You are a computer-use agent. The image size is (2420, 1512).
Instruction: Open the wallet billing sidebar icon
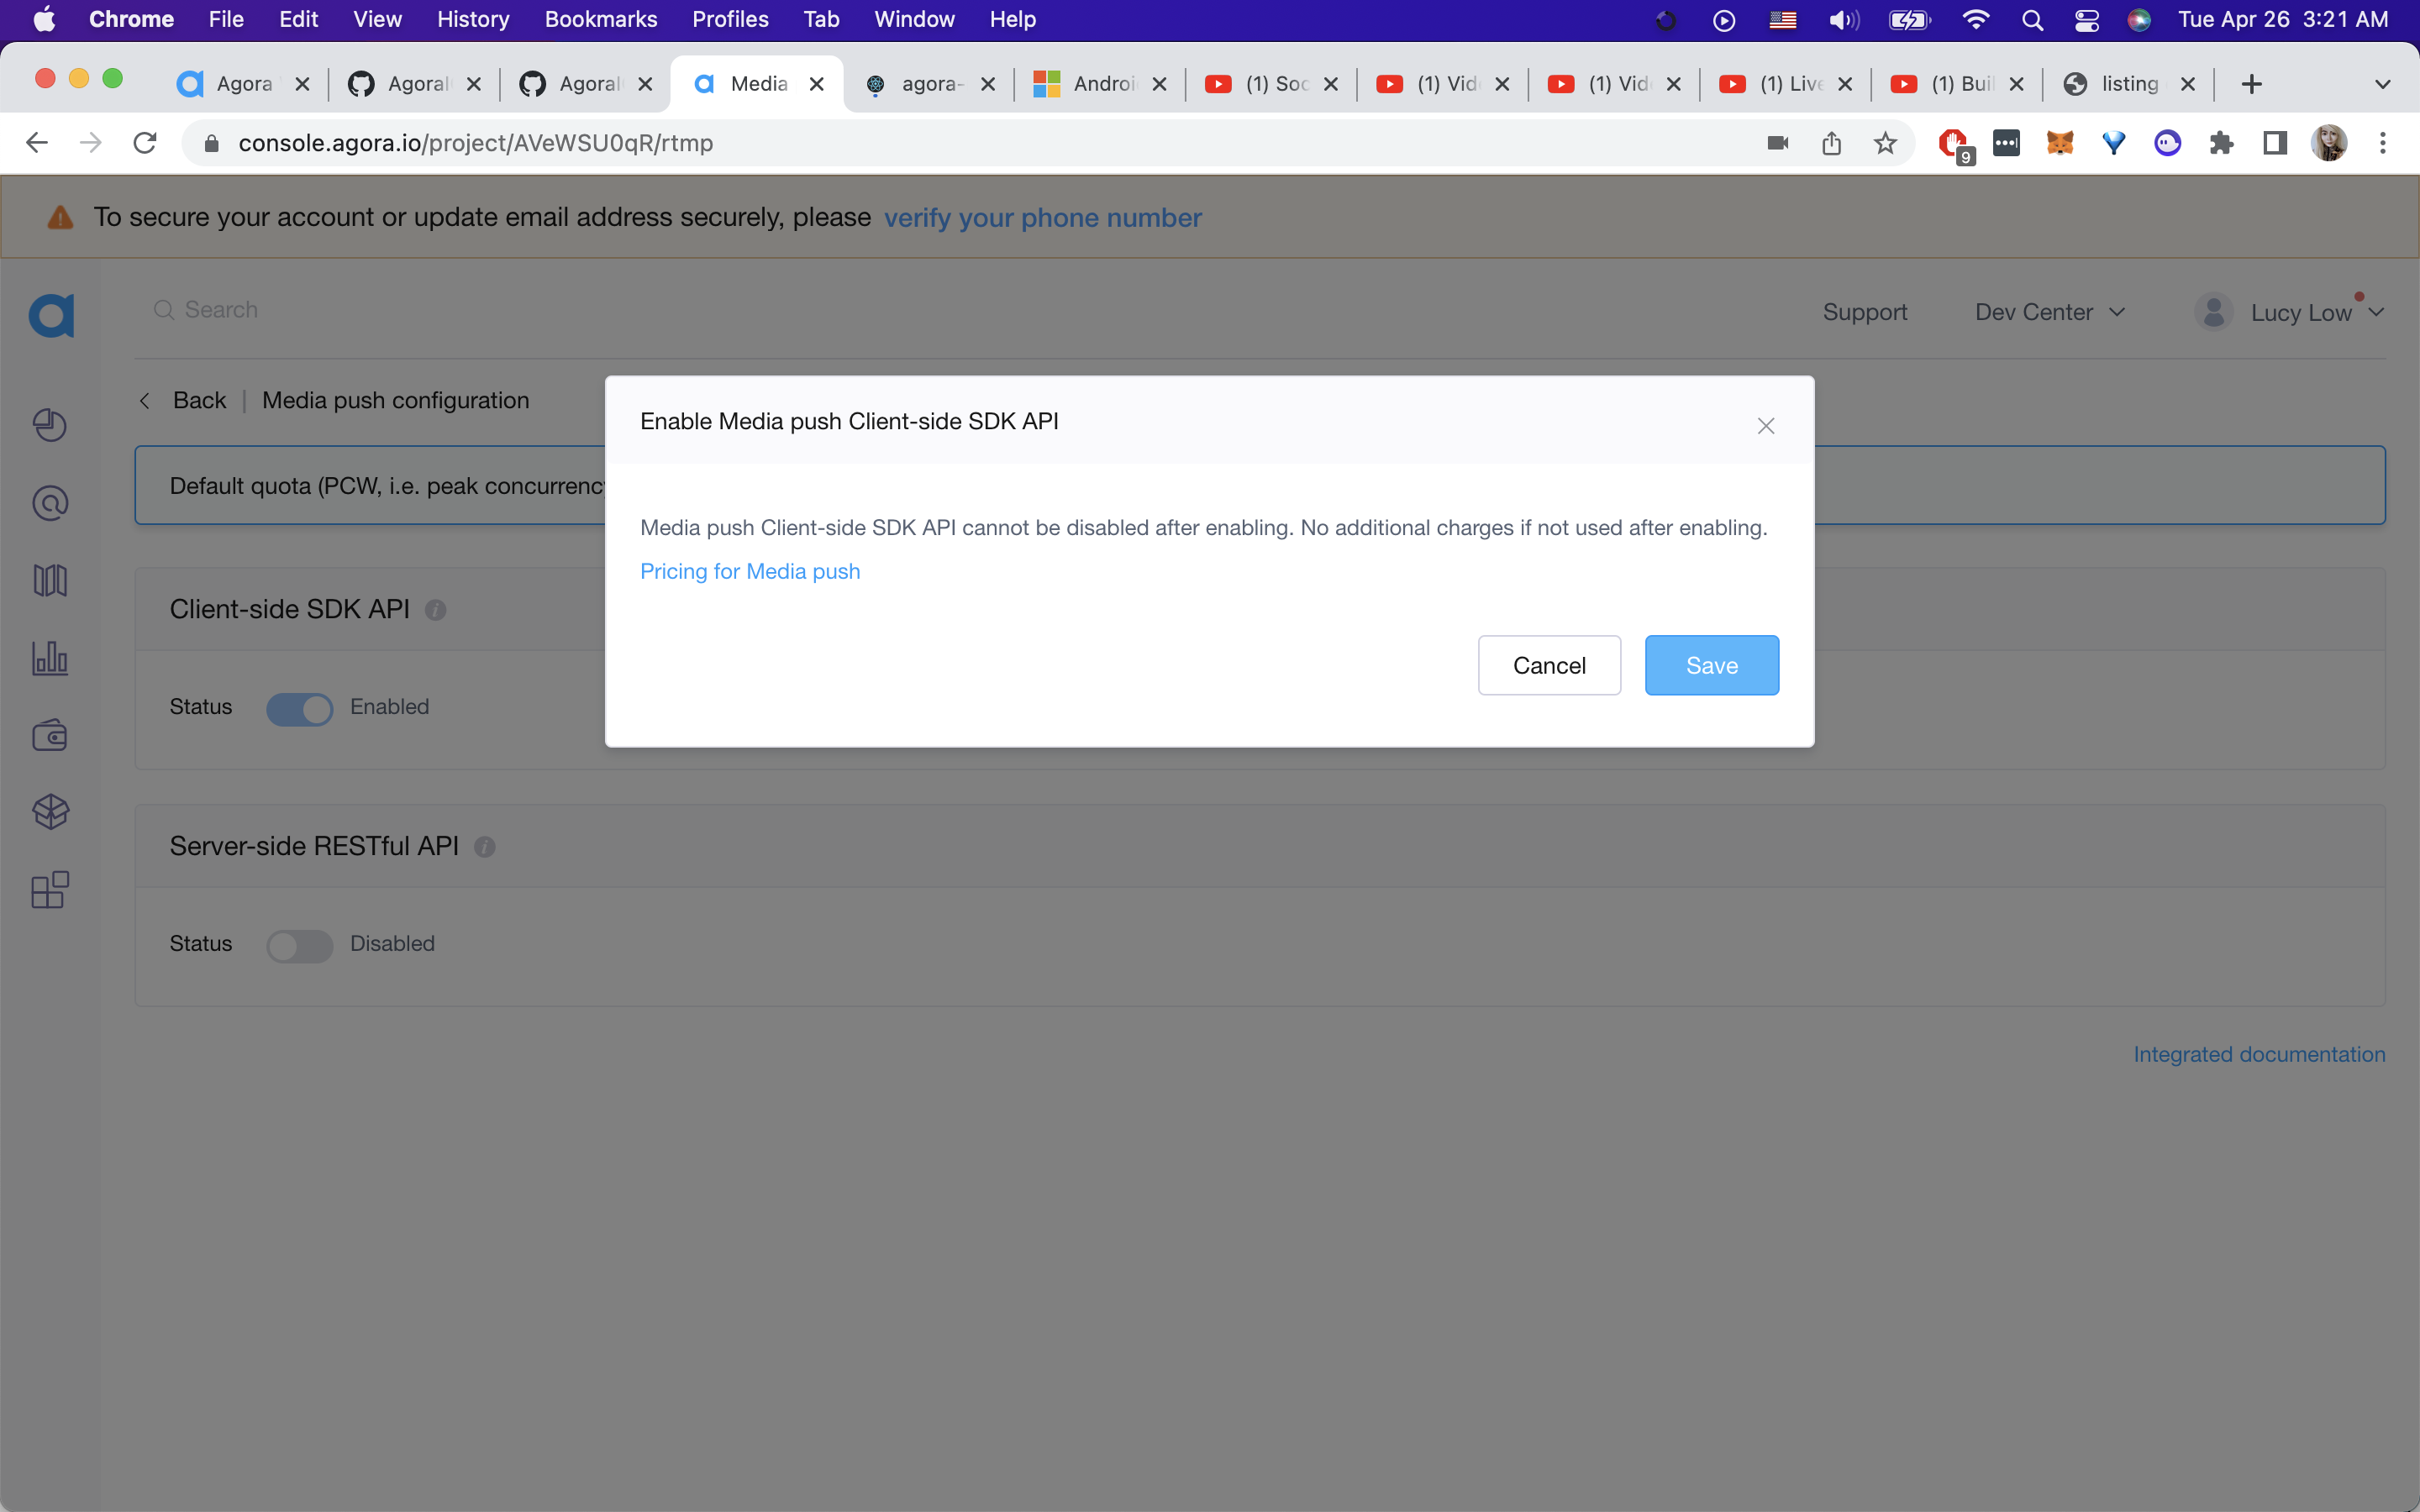(x=50, y=736)
